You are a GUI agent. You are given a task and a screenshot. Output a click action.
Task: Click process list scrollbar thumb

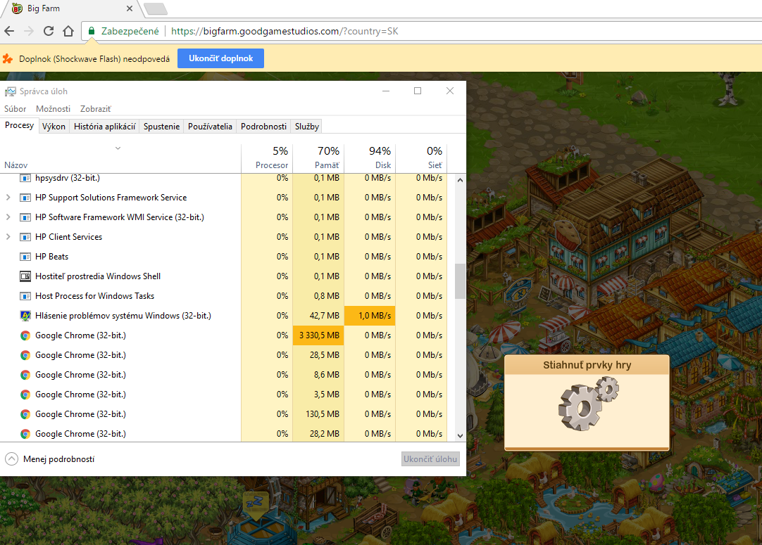(460, 281)
